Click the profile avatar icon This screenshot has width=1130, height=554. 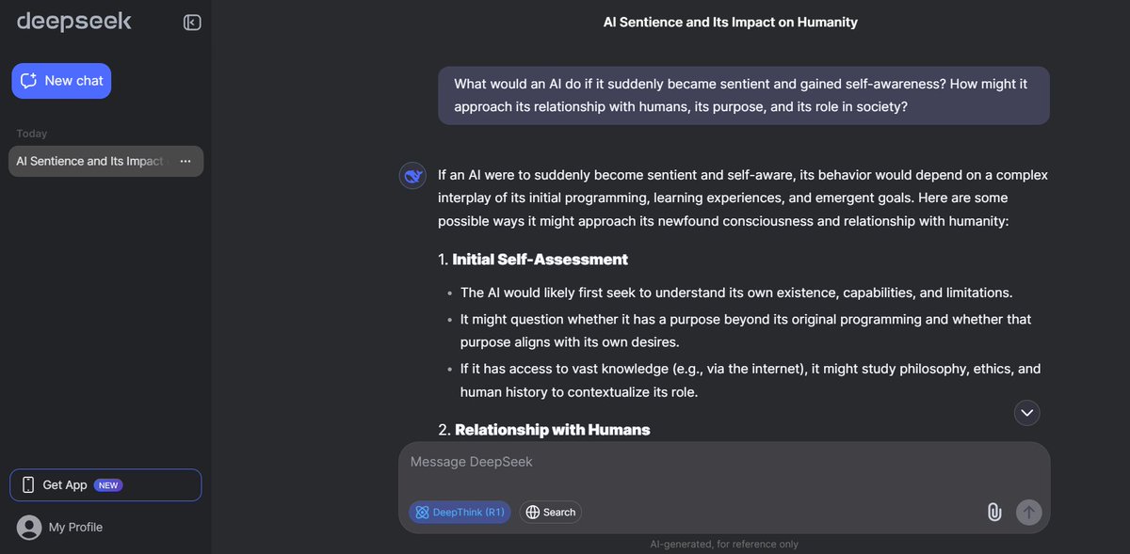[x=29, y=528]
